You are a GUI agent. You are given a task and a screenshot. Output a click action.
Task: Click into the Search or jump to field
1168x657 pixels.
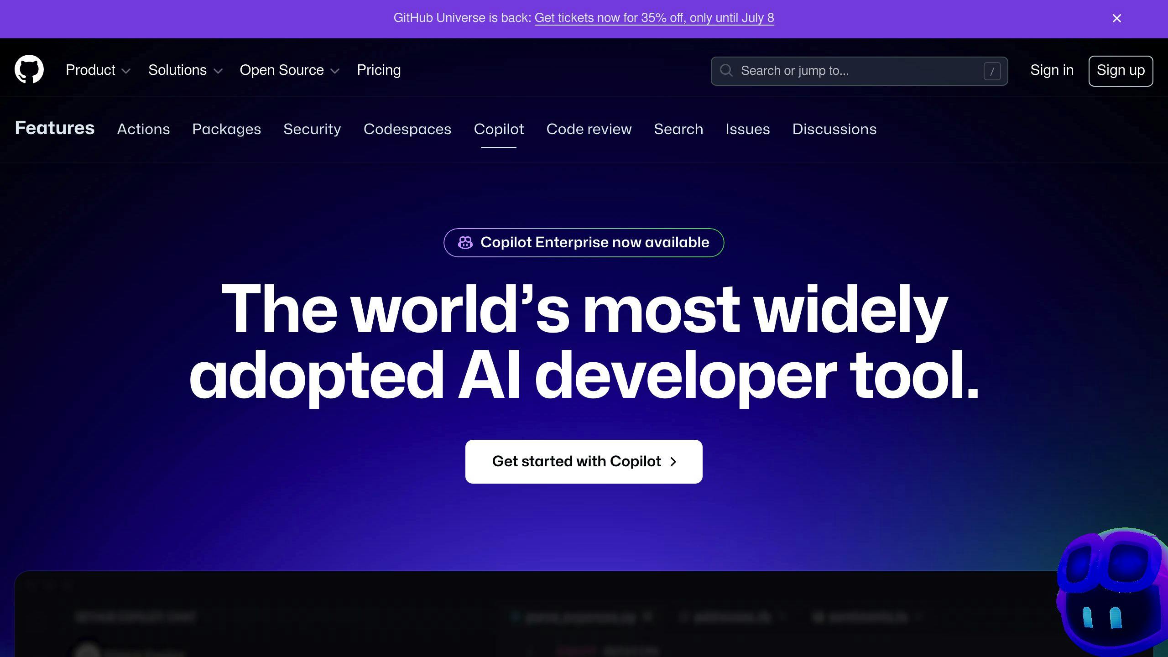(x=858, y=71)
